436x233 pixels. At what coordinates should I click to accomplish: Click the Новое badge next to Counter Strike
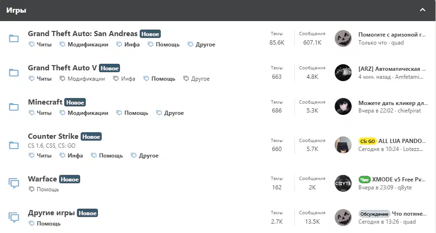[91, 136]
